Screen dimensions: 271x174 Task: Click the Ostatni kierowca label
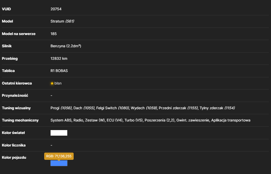[17, 83]
